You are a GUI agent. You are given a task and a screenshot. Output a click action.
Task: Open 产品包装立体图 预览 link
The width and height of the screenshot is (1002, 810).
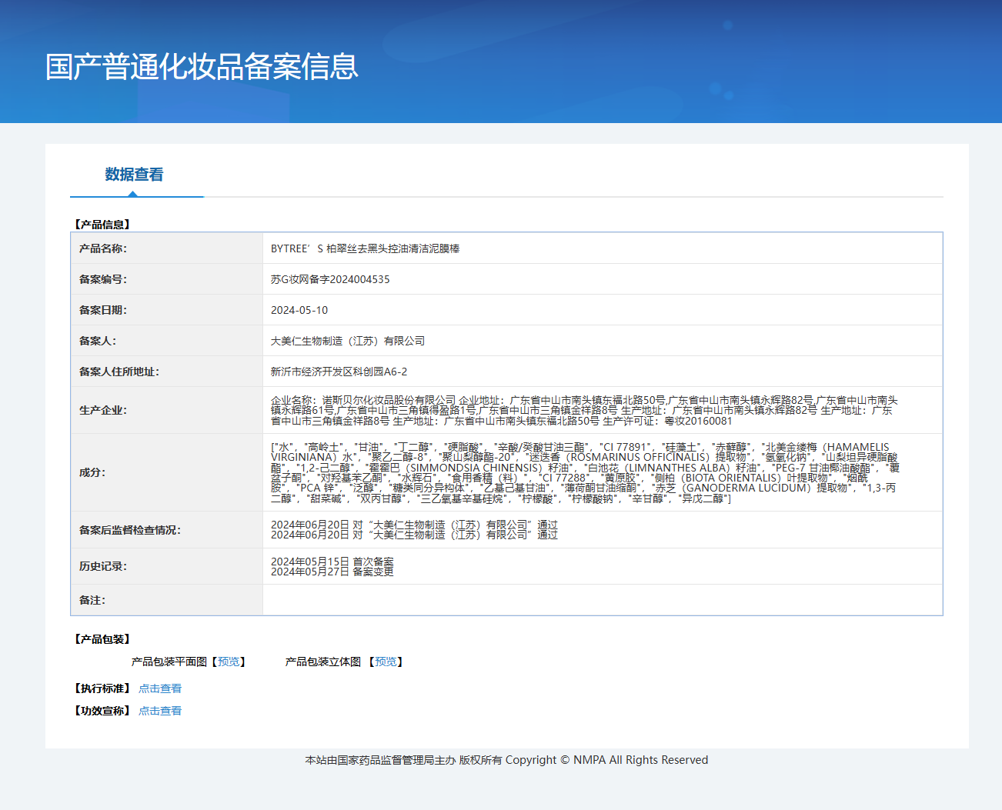386,662
